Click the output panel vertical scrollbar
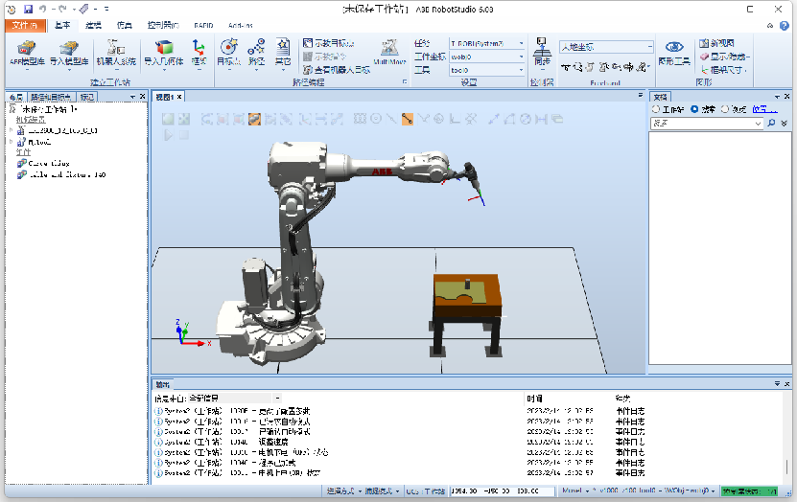This screenshot has height=502, width=797. click(x=787, y=467)
